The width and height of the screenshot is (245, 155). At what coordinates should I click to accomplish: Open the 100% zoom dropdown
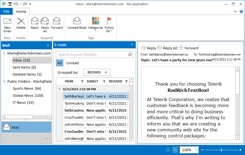tap(196, 150)
